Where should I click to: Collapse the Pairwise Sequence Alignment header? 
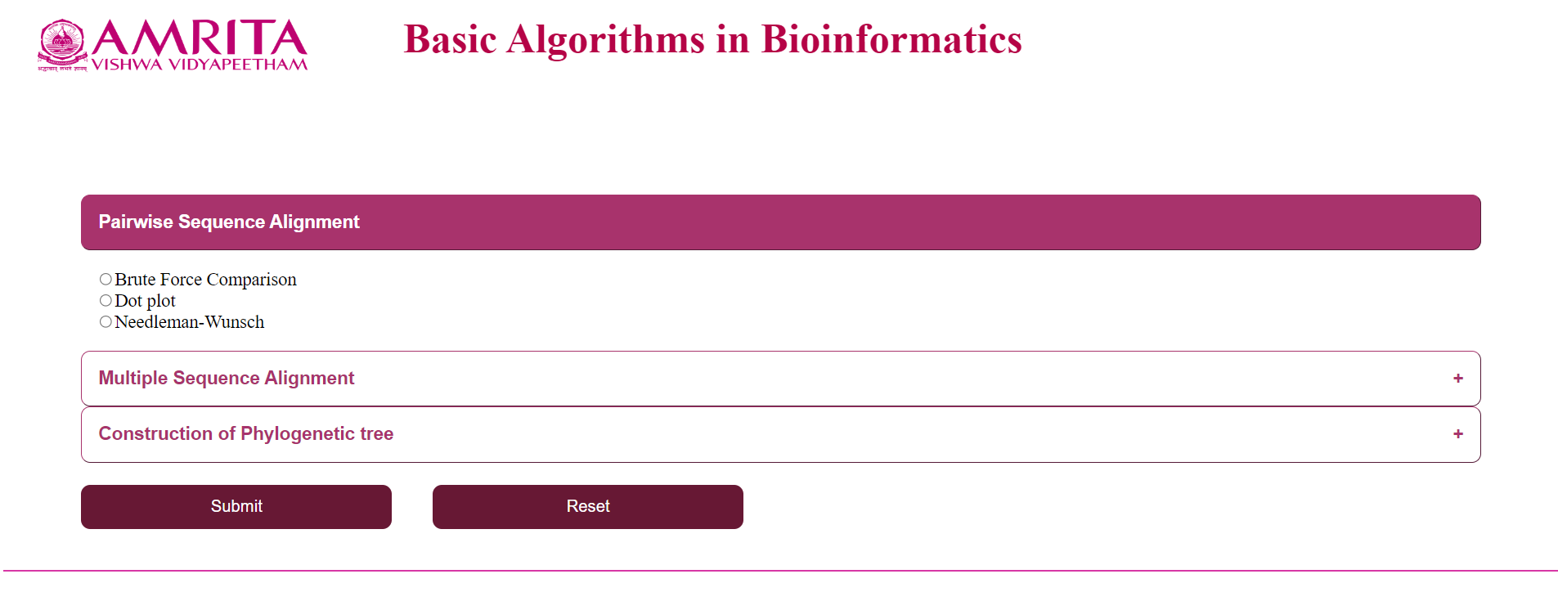pyautogui.click(x=780, y=222)
